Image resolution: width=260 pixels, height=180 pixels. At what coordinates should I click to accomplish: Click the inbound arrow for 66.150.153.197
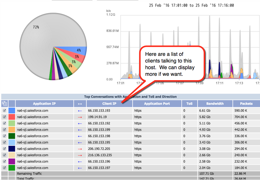(x=80, y=168)
